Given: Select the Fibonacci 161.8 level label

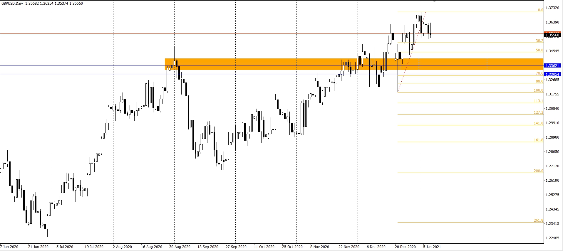Looking at the screenshot, I should (538, 140).
